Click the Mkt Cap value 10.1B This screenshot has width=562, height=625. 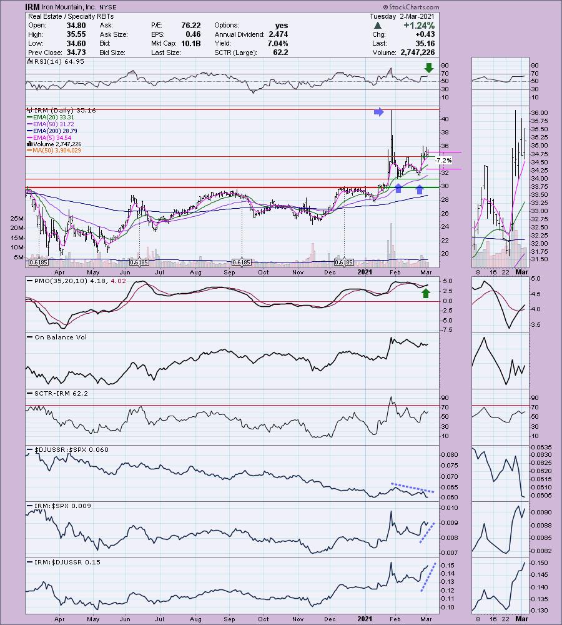click(x=191, y=44)
